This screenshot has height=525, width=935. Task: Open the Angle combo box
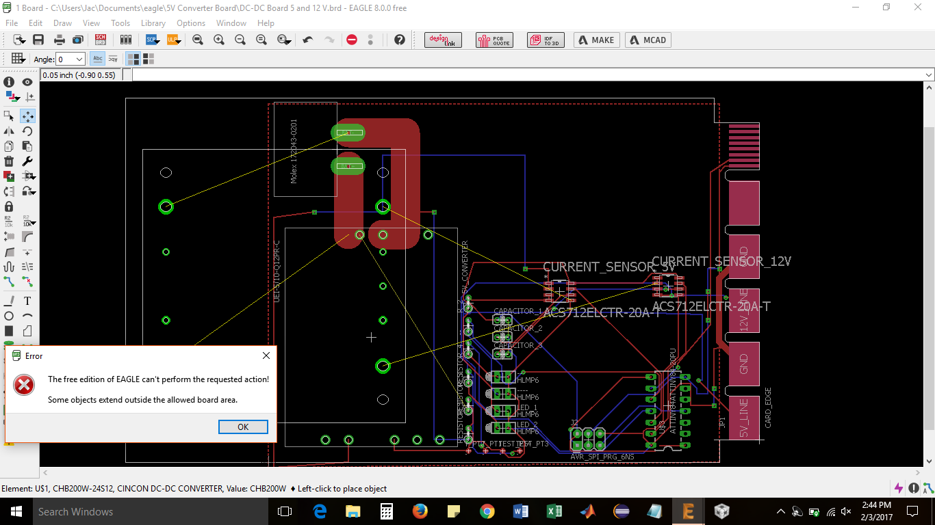click(x=71, y=59)
